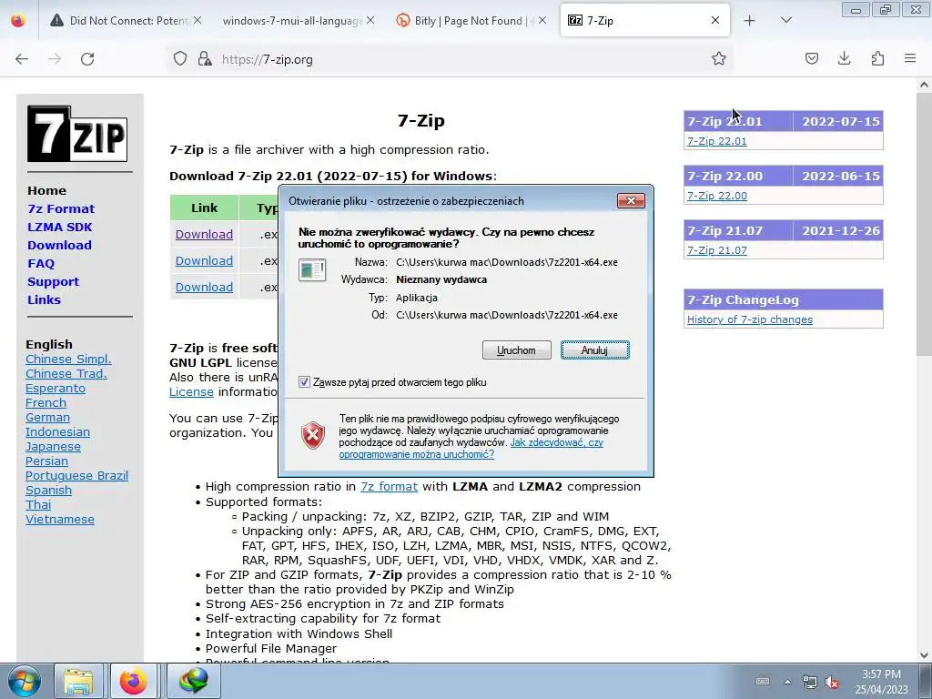Open LZMA SDK sidebar menu
This screenshot has width=932, height=699.
[60, 227]
